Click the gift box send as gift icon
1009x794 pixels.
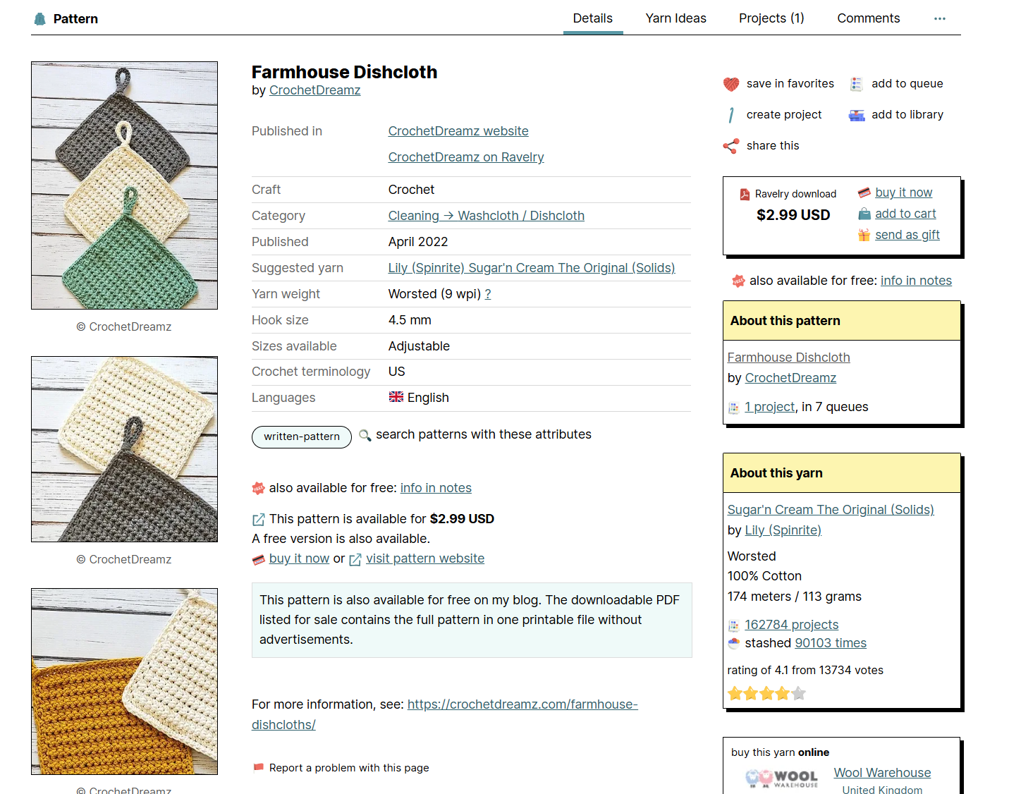pos(864,235)
